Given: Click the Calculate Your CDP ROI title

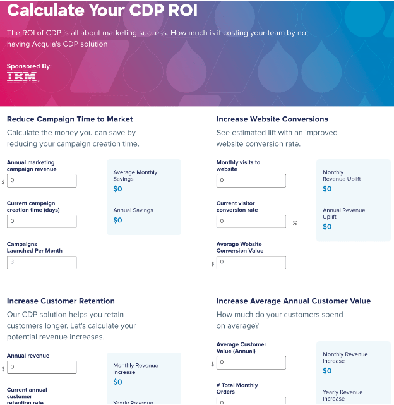Looking at the screenshot, I should point(102,10).
